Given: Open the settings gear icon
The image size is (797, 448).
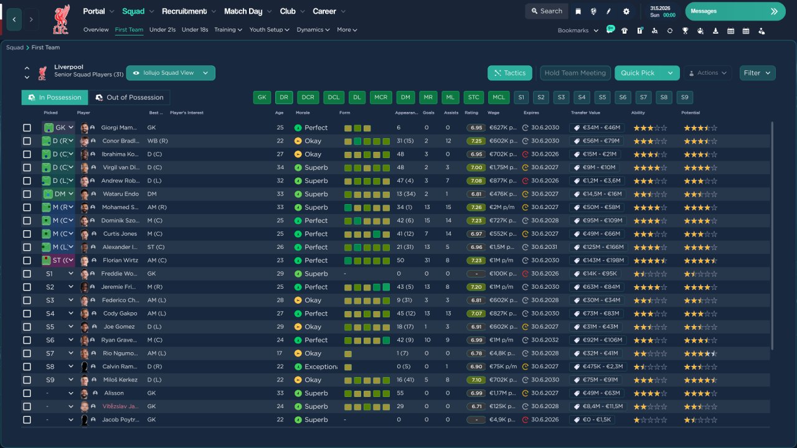Looking at the screenshot, I should [x=626, y=11].
